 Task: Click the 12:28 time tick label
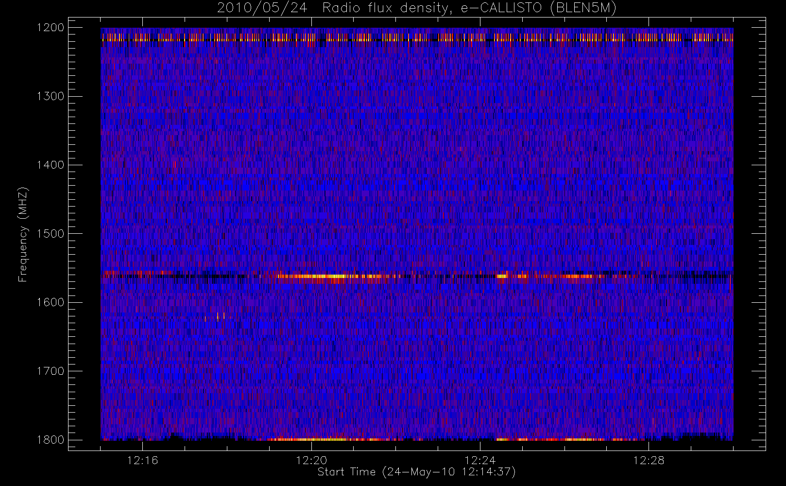[x=649, y=460]
